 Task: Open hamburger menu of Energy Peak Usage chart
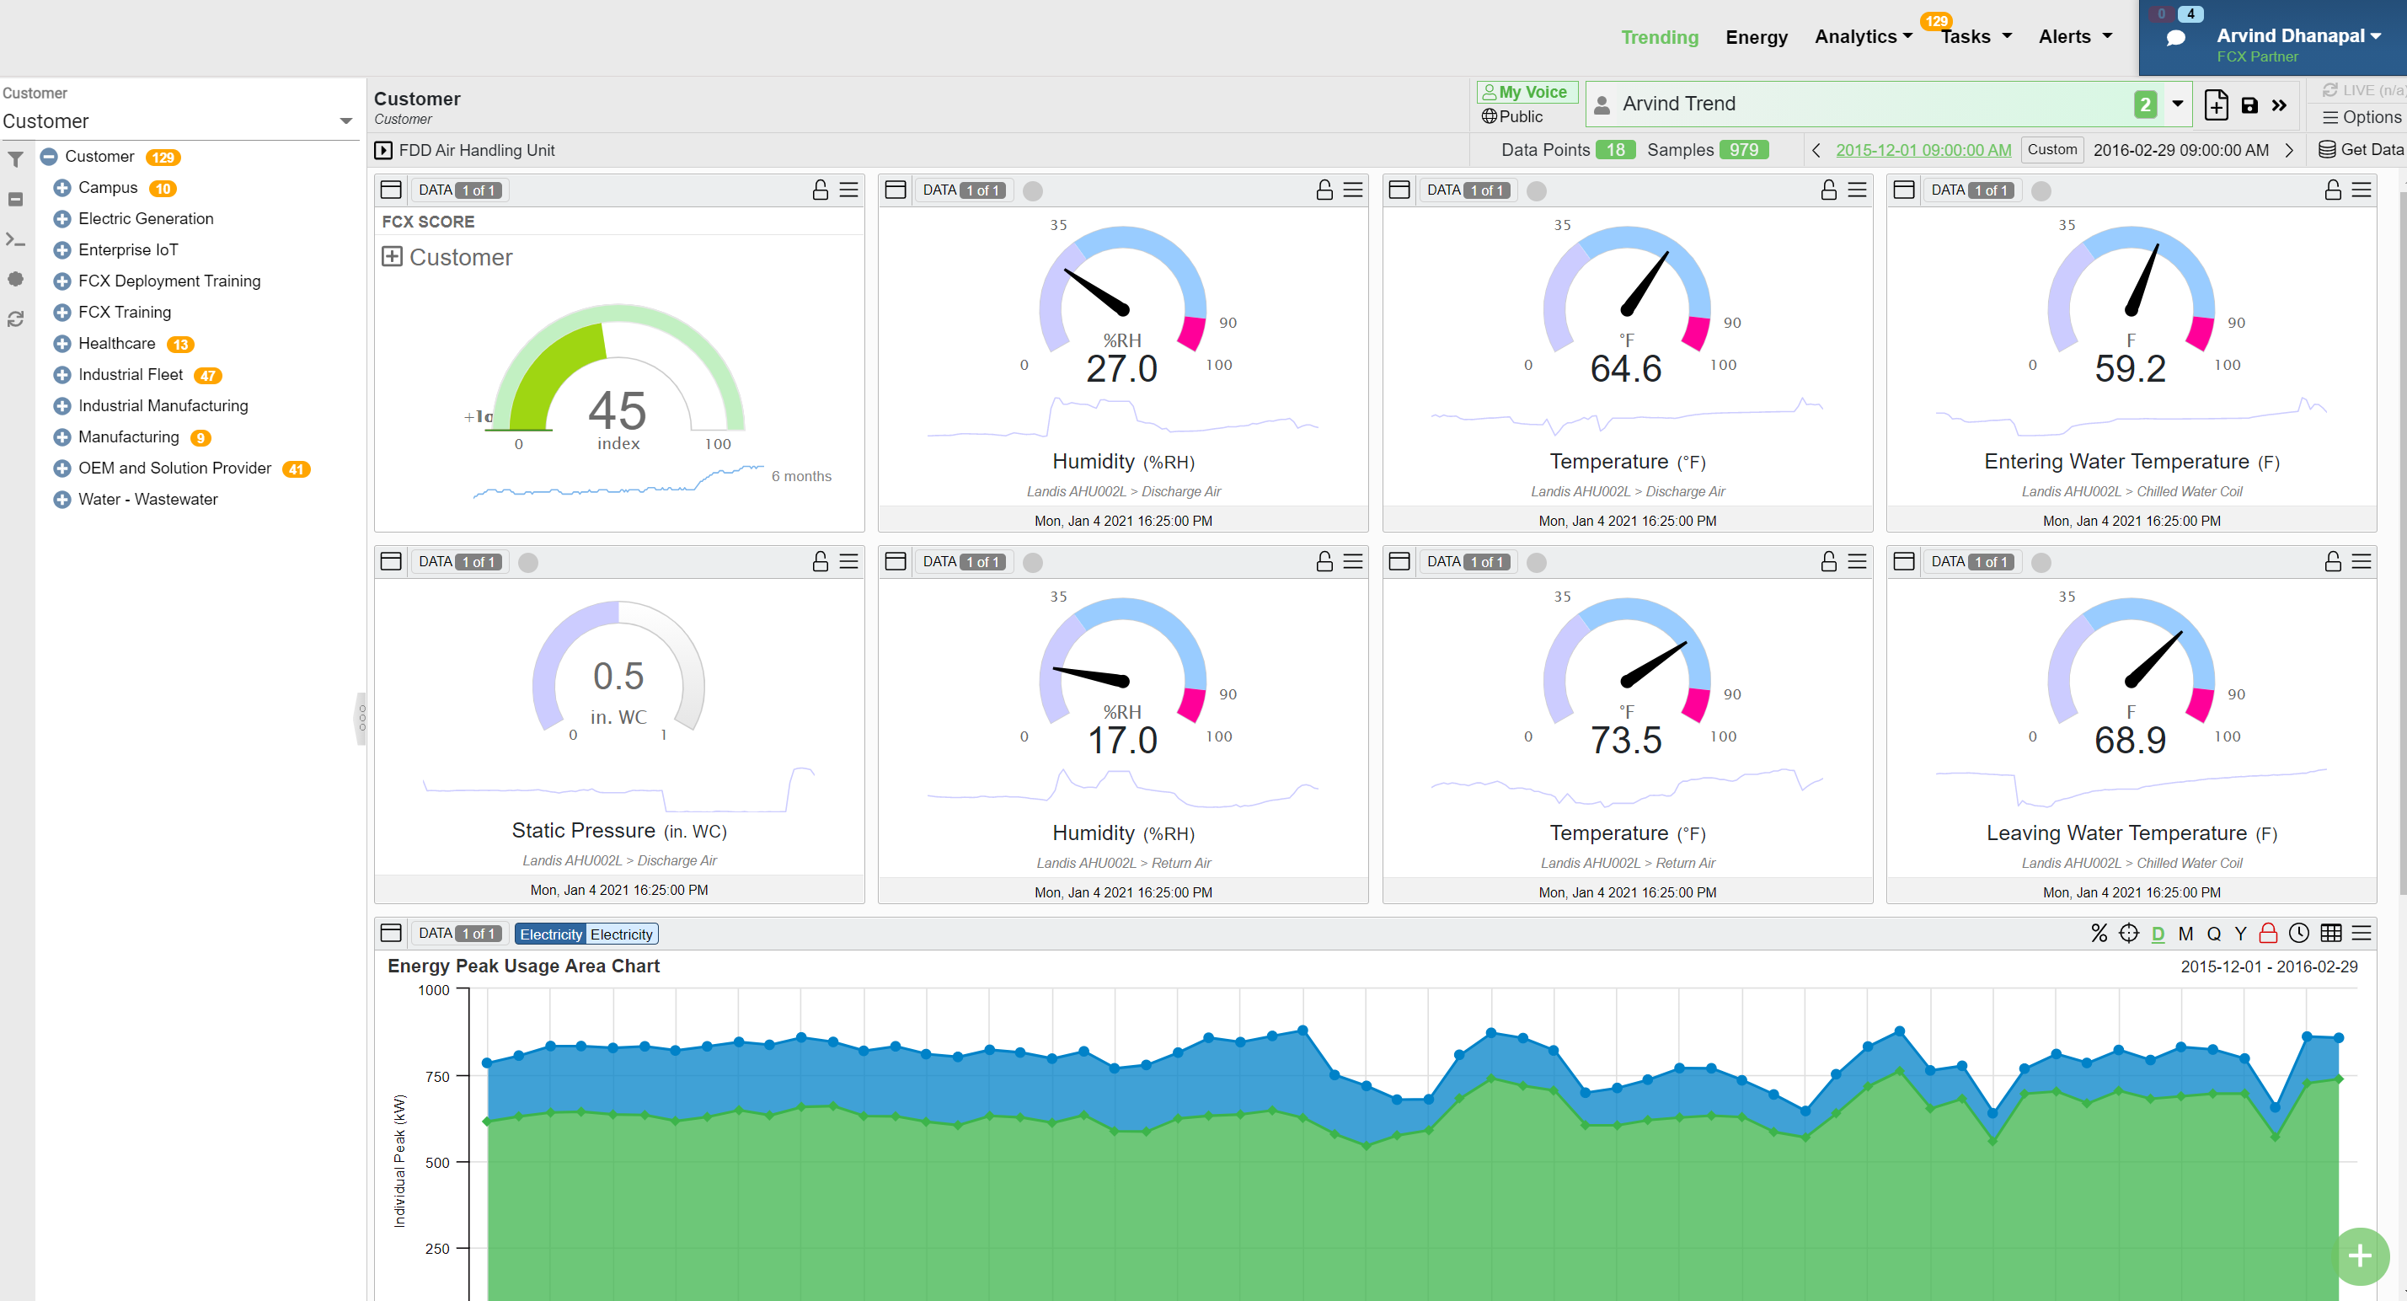(2362, 933)
